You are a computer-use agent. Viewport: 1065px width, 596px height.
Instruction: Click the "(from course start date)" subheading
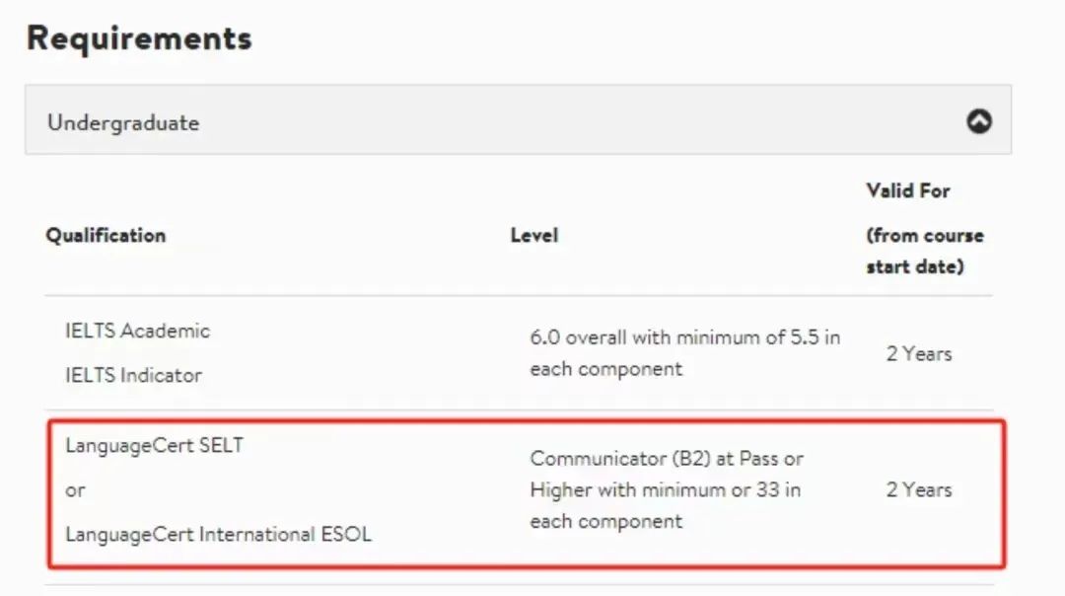click(x=925, y=251)
